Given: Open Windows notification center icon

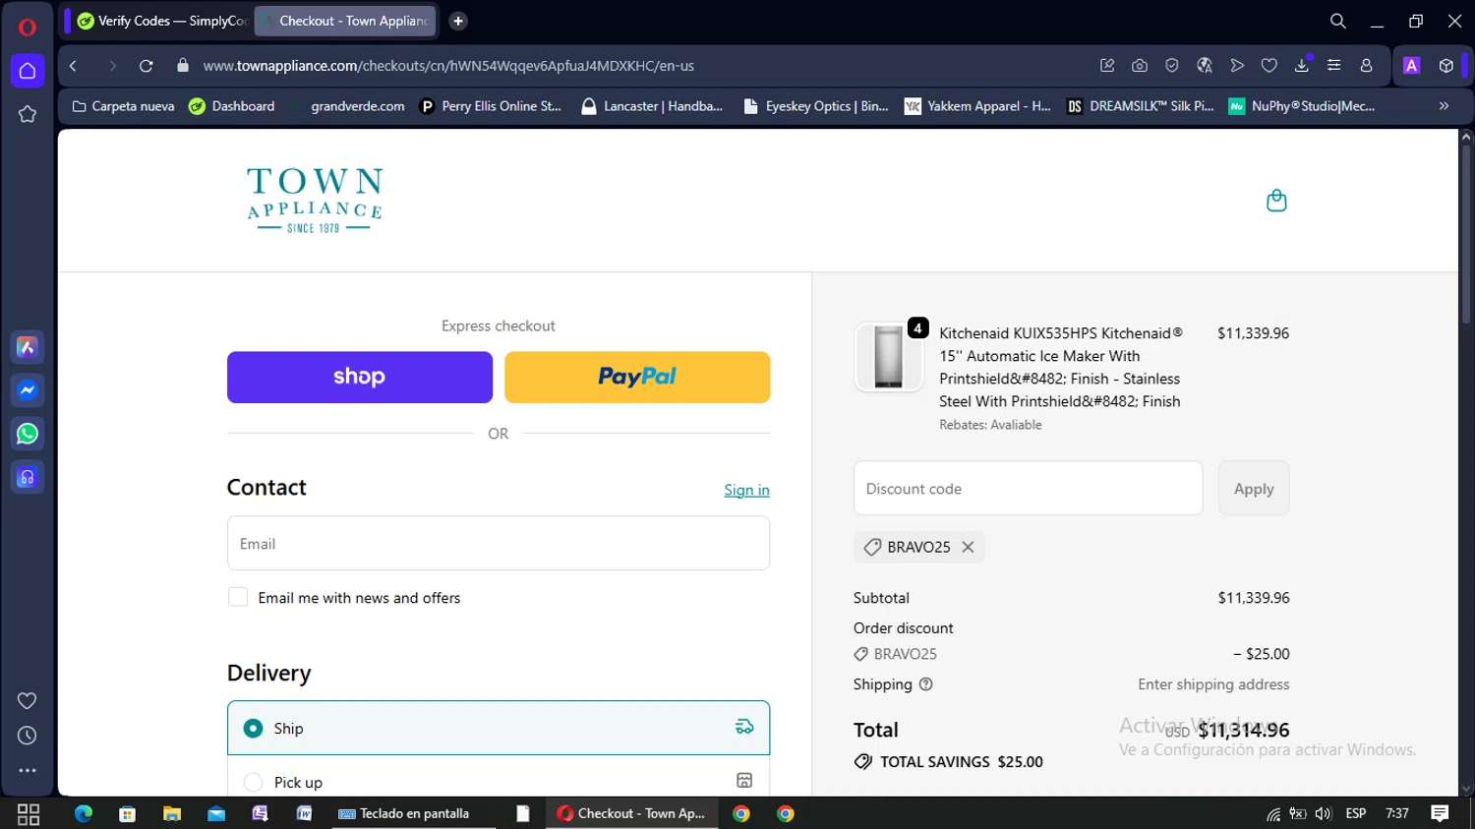Looking at the screenshot, I should [x=1440, y=813].
